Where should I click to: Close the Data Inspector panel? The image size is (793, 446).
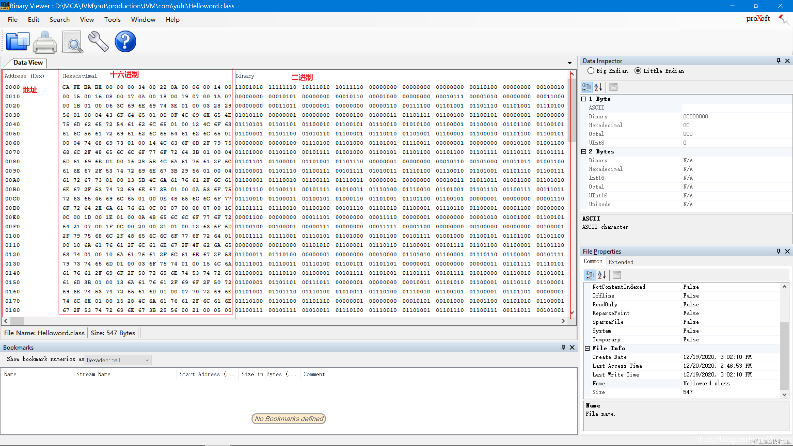click(x=787, y=61)
